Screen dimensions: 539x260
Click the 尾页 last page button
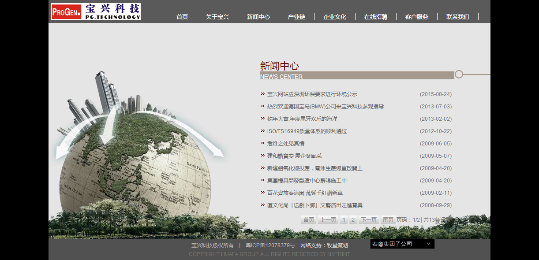pyautogui.click(x=387, y=219)
